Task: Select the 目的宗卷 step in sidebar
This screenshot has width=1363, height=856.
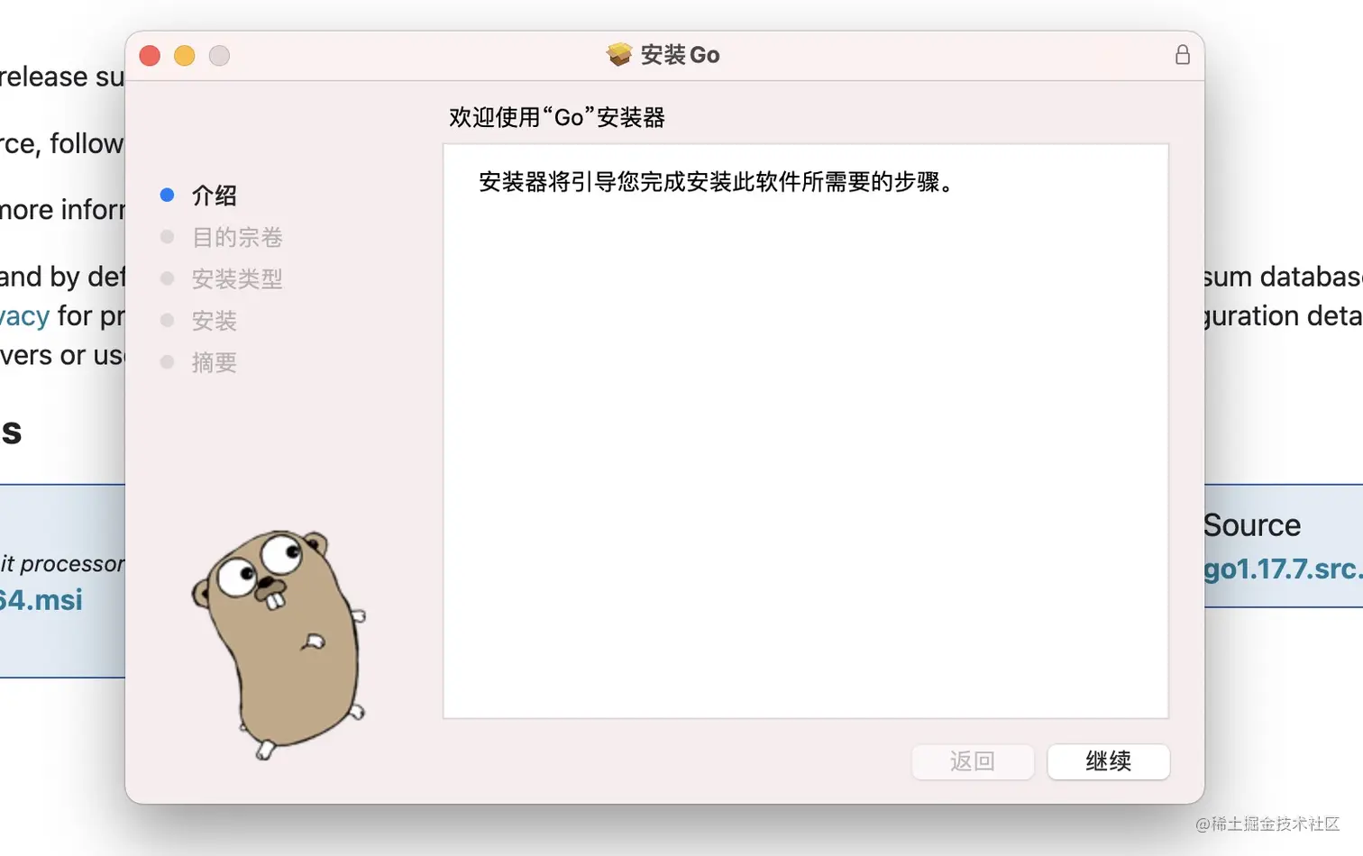Action: (x=237, y=237)
